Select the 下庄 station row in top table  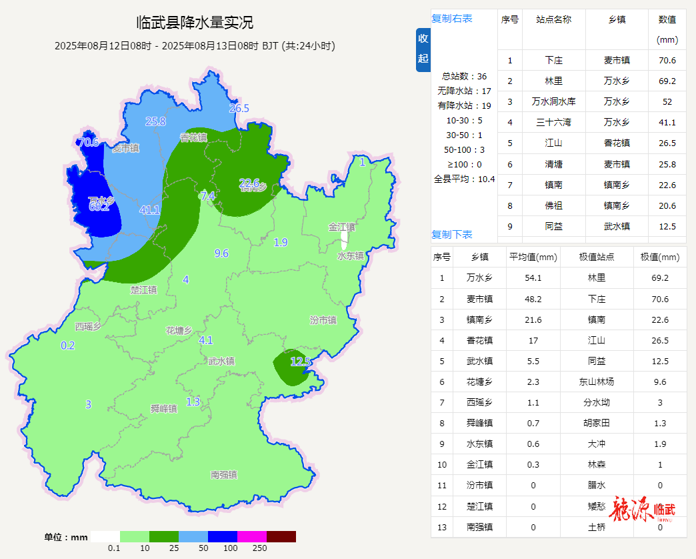click(x=553, y=61)
